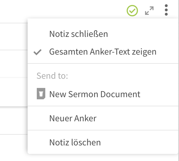This screenshot has height=161, width=179.
Task: Expand the note with the diagonal arrows icon
Action: (x=149, y=11)
